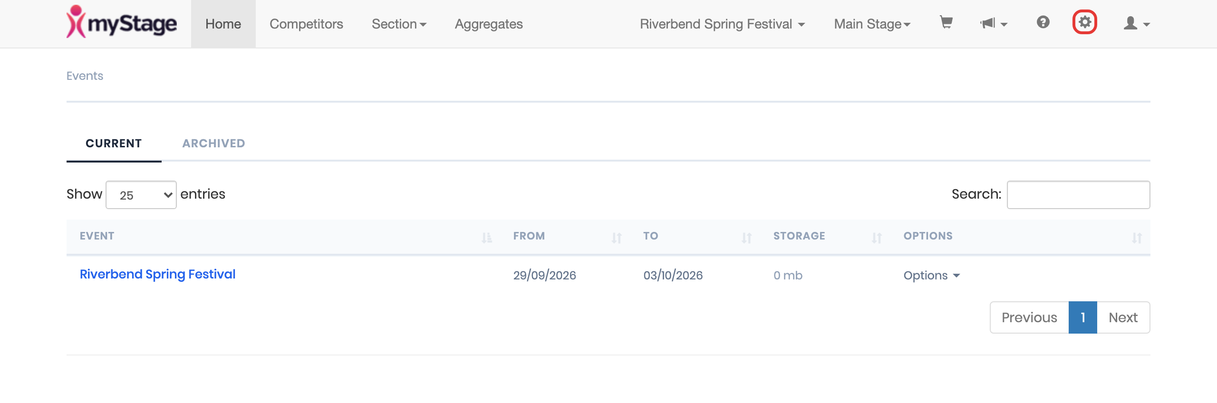Click the Events breadcrumb link

(85, 76)
